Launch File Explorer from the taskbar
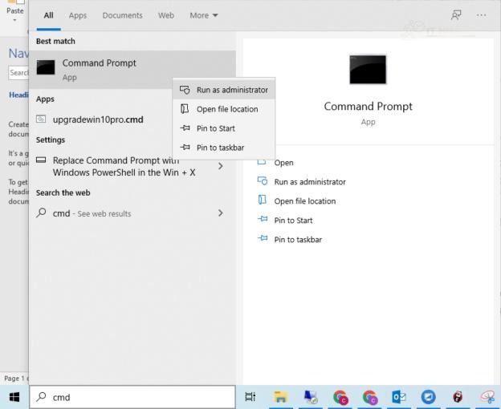 [280, 397]
